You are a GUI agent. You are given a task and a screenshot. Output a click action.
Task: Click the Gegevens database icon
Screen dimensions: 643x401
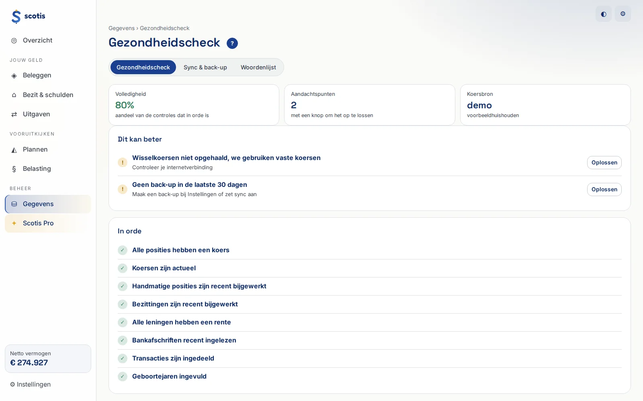(14, 204)
